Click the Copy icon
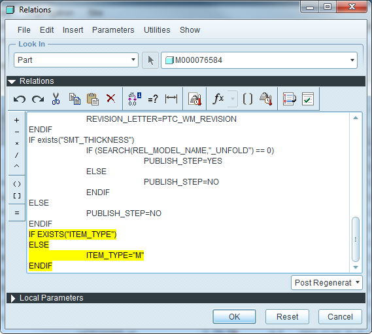 [75, 99]
